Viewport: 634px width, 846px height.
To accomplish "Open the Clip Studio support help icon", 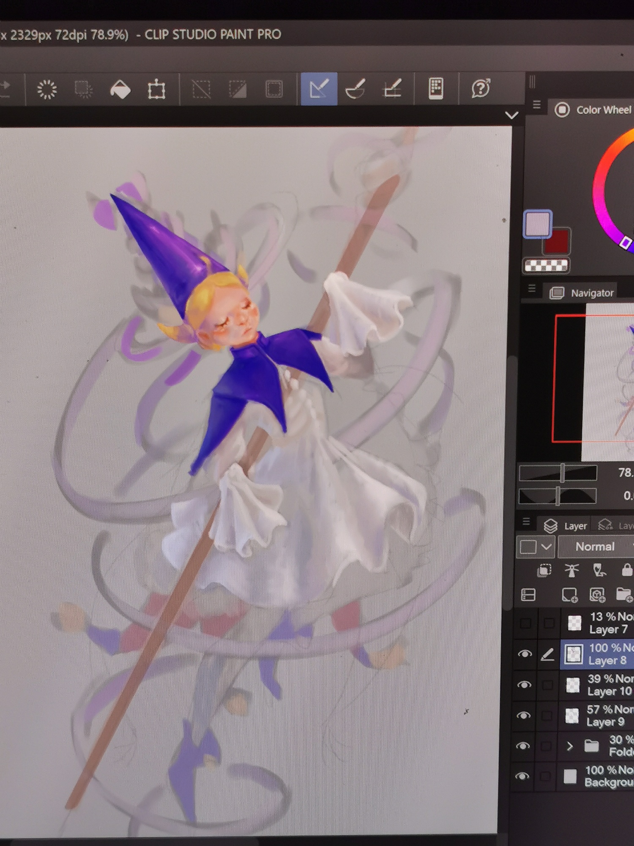I will coord(481,89).
